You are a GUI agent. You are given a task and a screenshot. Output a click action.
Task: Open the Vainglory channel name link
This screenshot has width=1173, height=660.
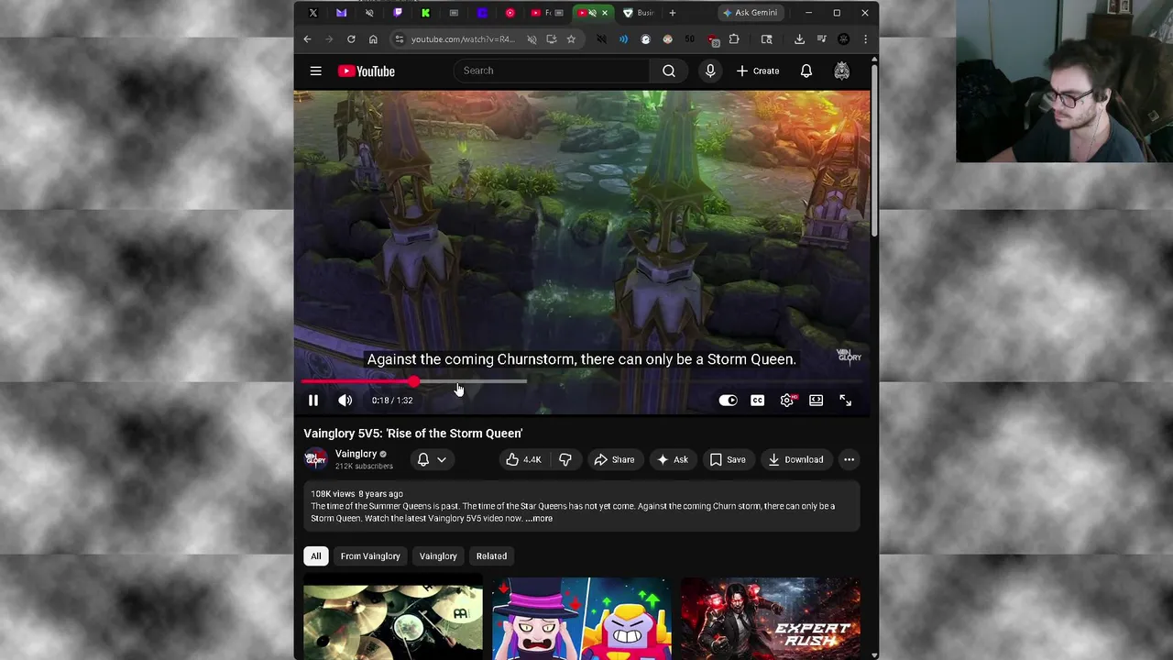[x=356, y=454]
